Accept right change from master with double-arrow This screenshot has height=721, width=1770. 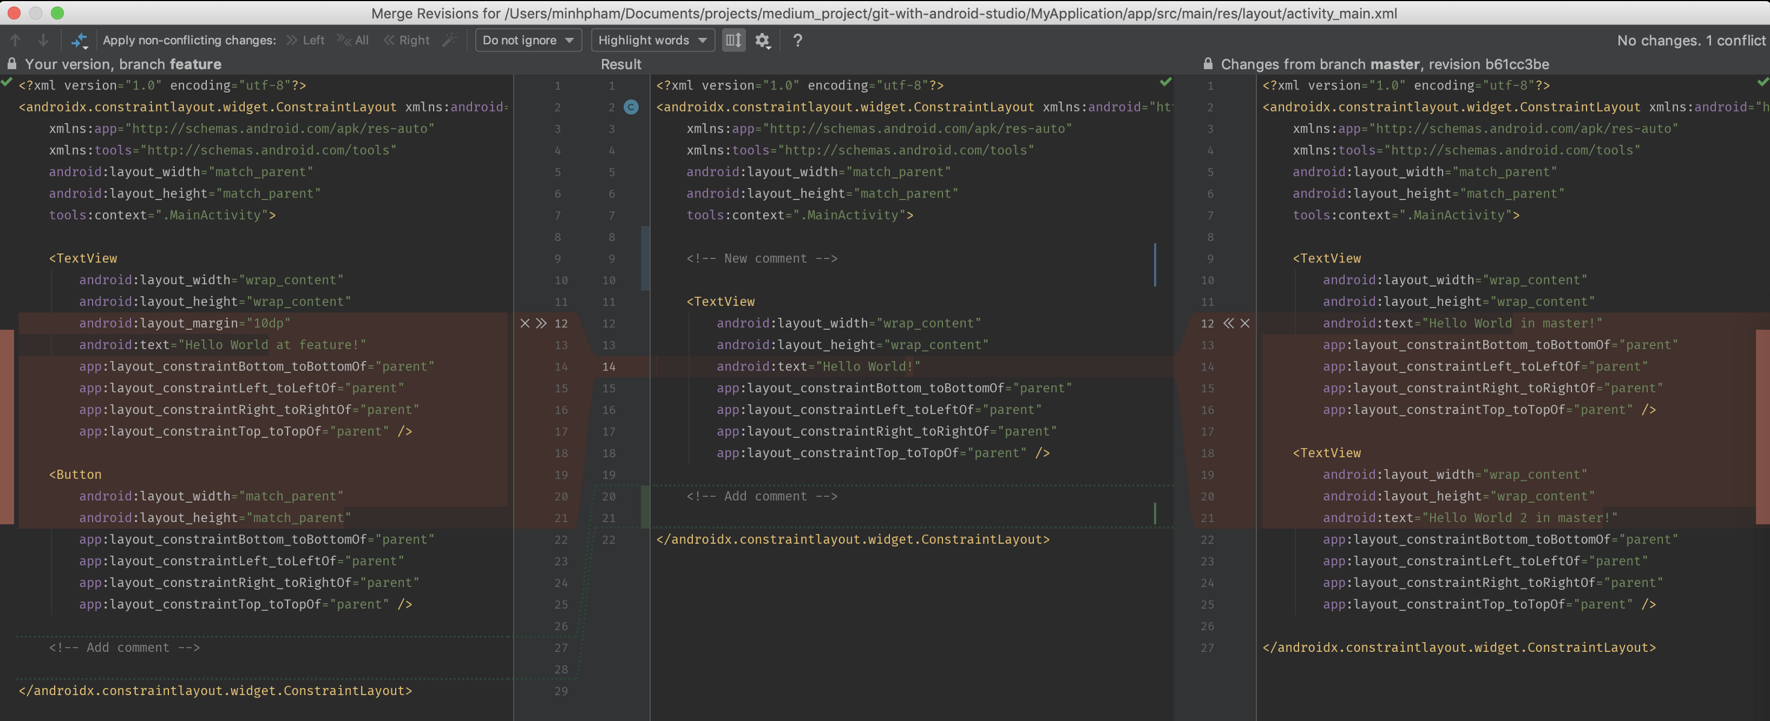(1229, 323)
